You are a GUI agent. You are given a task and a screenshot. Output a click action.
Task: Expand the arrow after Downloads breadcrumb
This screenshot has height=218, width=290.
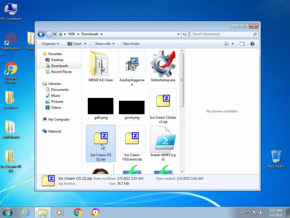click(x=102, y=34)
